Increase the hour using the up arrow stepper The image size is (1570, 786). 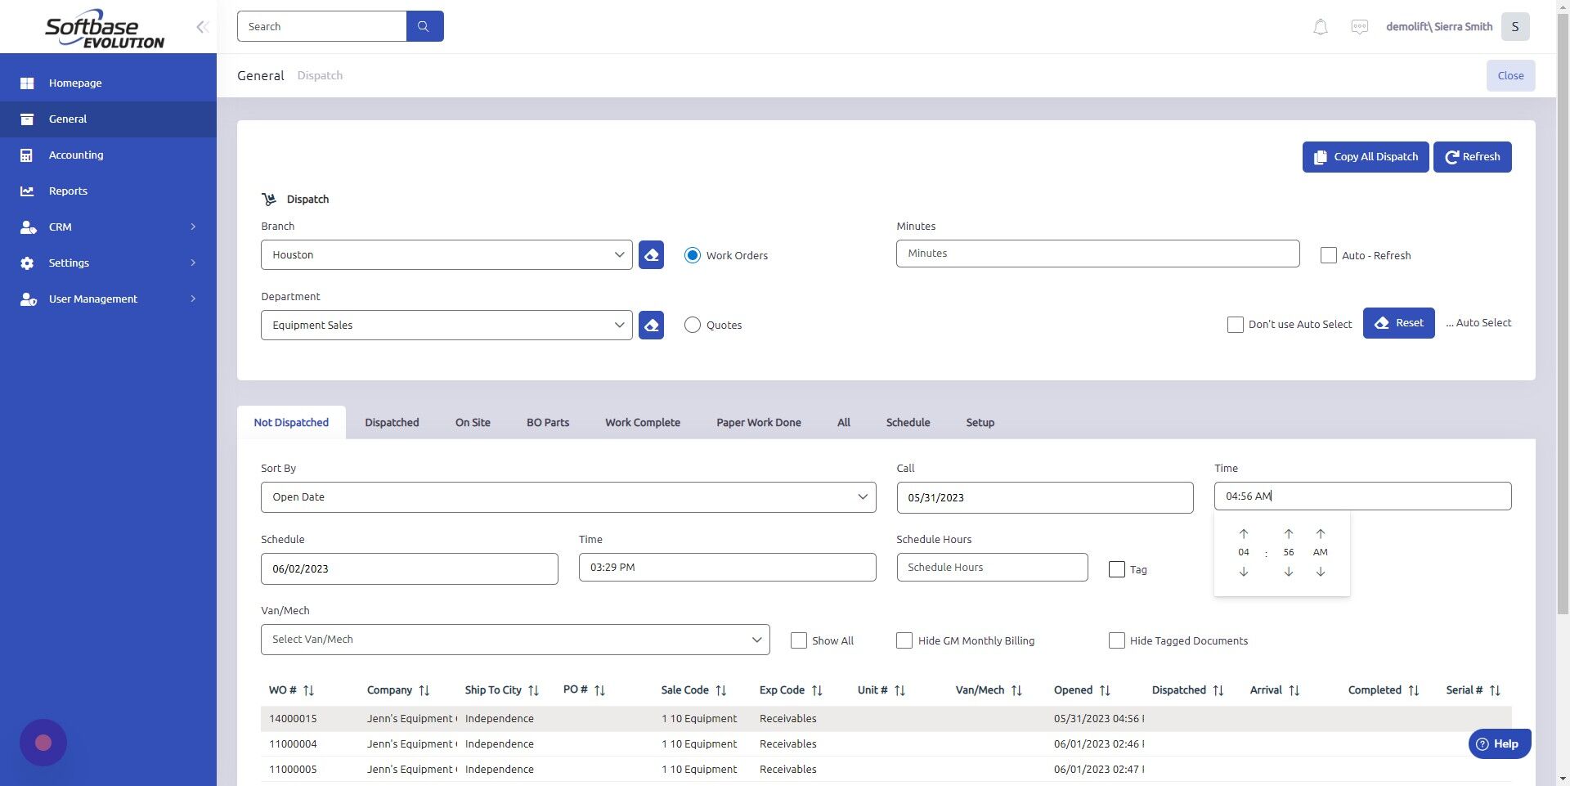(1244, 533)
